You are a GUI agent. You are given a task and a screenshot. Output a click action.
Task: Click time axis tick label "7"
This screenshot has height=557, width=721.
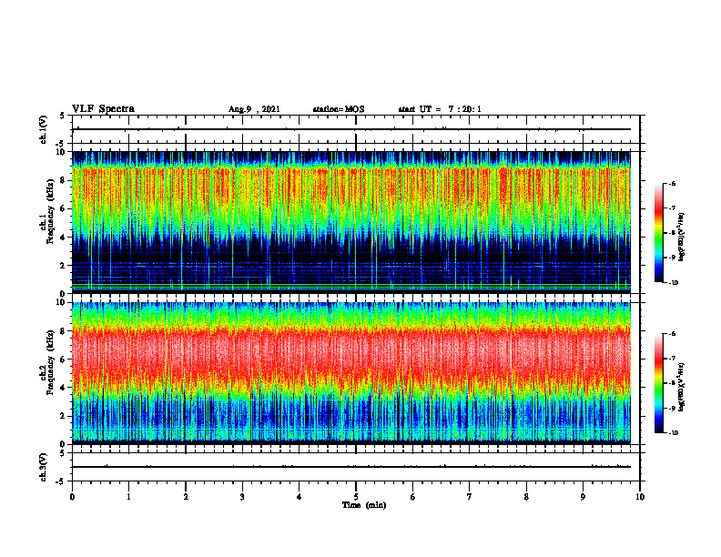pyautogui.click(x=470, y=497)
